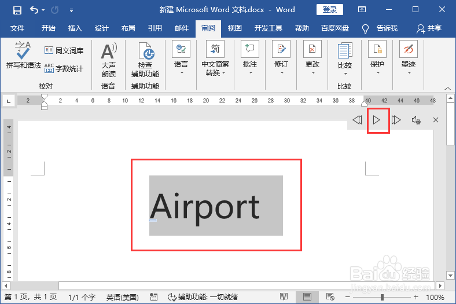
Task: Go to previous paragraph in read aloud
Action: click(x=357, y=120)
